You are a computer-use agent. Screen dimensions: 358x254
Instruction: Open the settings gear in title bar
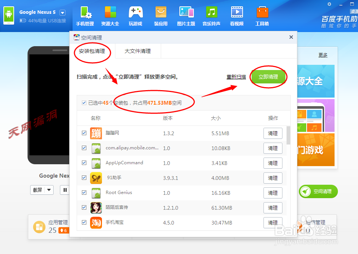329,4
